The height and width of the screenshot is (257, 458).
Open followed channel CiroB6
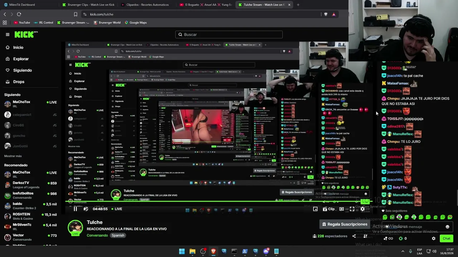tap(30, 125)
